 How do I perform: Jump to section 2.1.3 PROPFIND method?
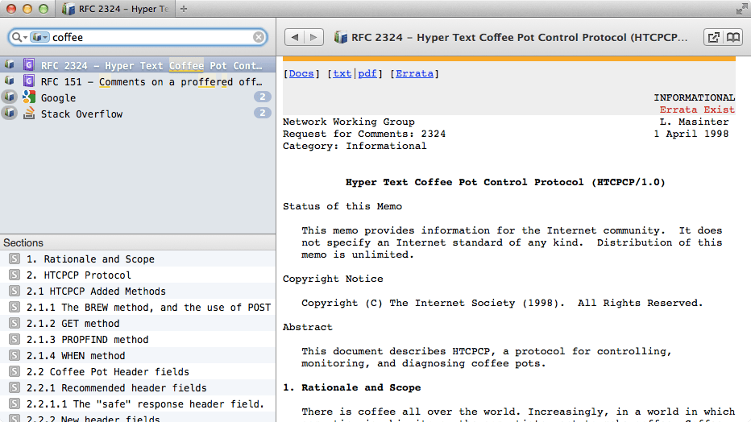tap(138, 340)
